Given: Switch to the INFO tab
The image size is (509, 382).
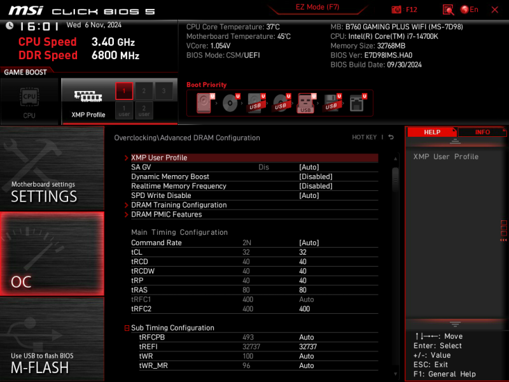Looking at the screenshot, I should pos(482,132).
